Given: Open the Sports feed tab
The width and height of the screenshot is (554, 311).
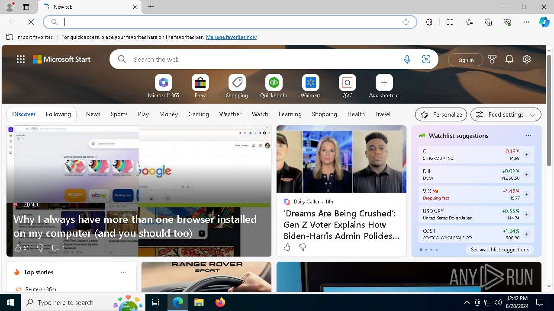Looking at the screenshot, I should click(119, 114).
